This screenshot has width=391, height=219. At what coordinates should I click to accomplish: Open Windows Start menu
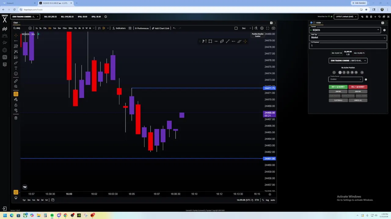coord(5,215)
